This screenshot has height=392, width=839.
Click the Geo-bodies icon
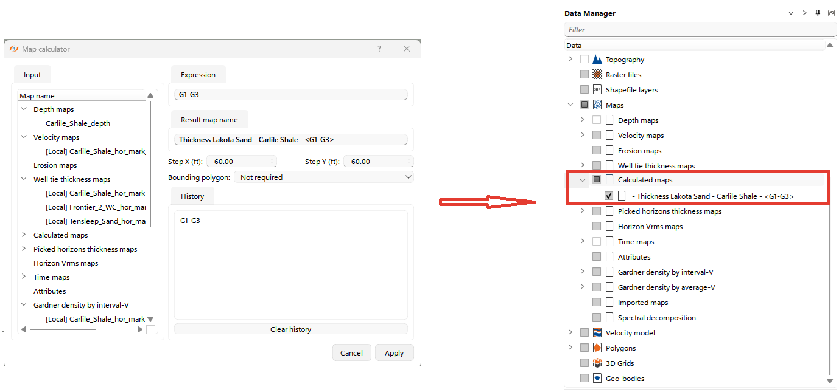click(597, 379)
